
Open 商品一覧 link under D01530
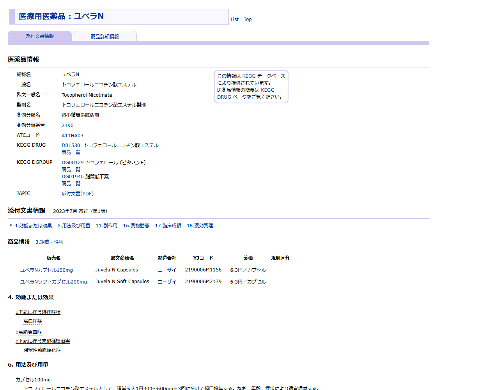point(71,152)
